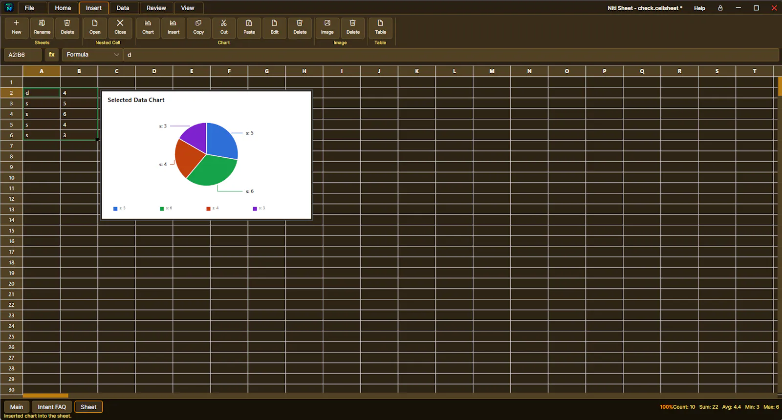Viewport: 782px width, 420px height.
Task: Select the Sheet tab at bottom
Action: pos(88,407)
